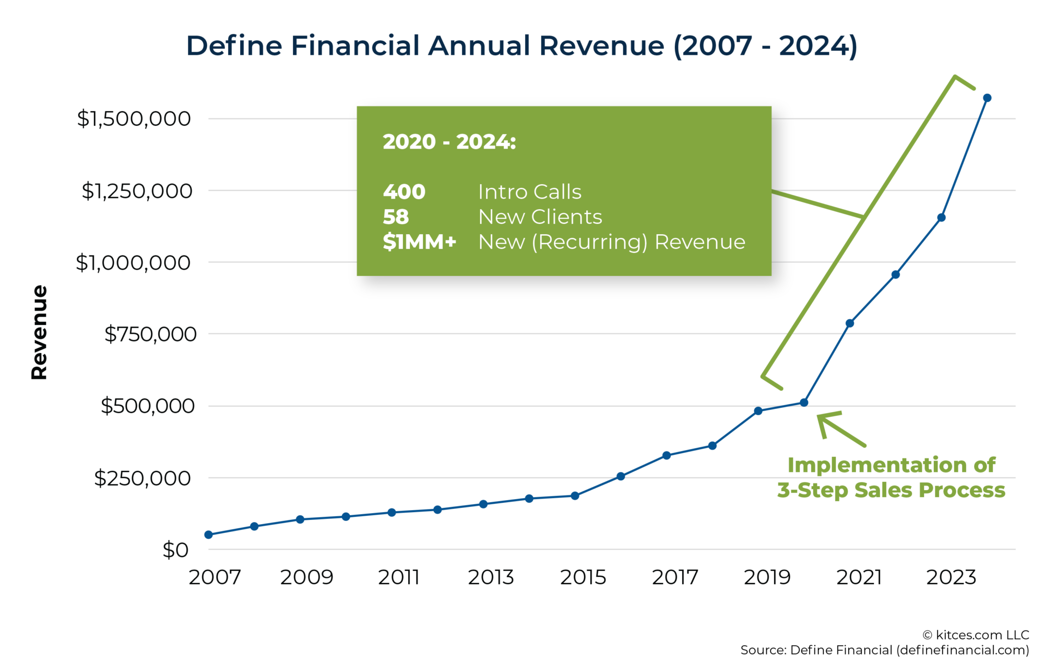The height and width of the screenshot is (667, 1044).
Task: Click the chart title 'Define Financial Annual Revenue (2007 - 2024)'
Action: pos(522,46)
